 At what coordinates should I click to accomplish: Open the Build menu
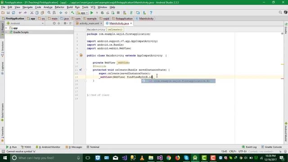70,7
